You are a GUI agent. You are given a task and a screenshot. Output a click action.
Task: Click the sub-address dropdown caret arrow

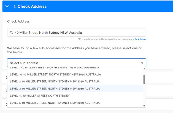(142, 63)
